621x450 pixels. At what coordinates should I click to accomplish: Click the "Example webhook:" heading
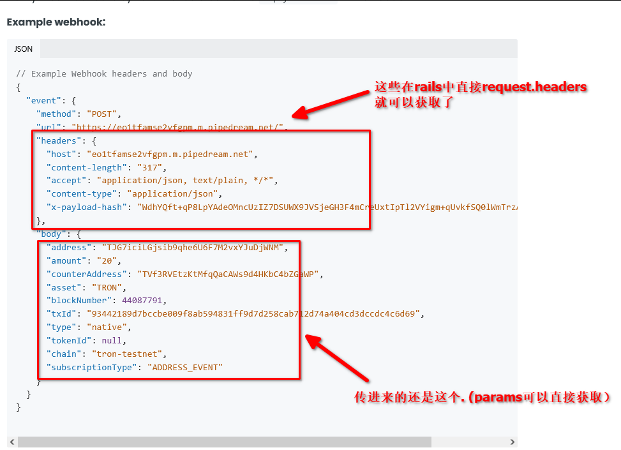[x=56, y=22]
